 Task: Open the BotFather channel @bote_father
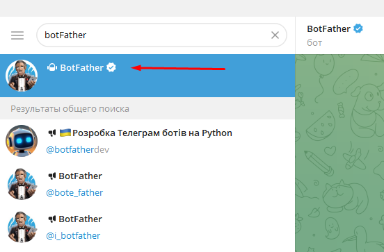click(147, 184)
